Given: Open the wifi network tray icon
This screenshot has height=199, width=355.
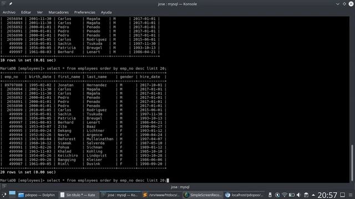Looking at the screenshot, I should pyautogui.click(x=285, y=195).
